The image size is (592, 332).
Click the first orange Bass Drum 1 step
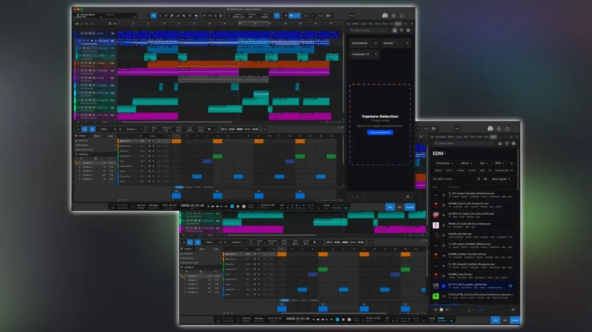(176, 141)
